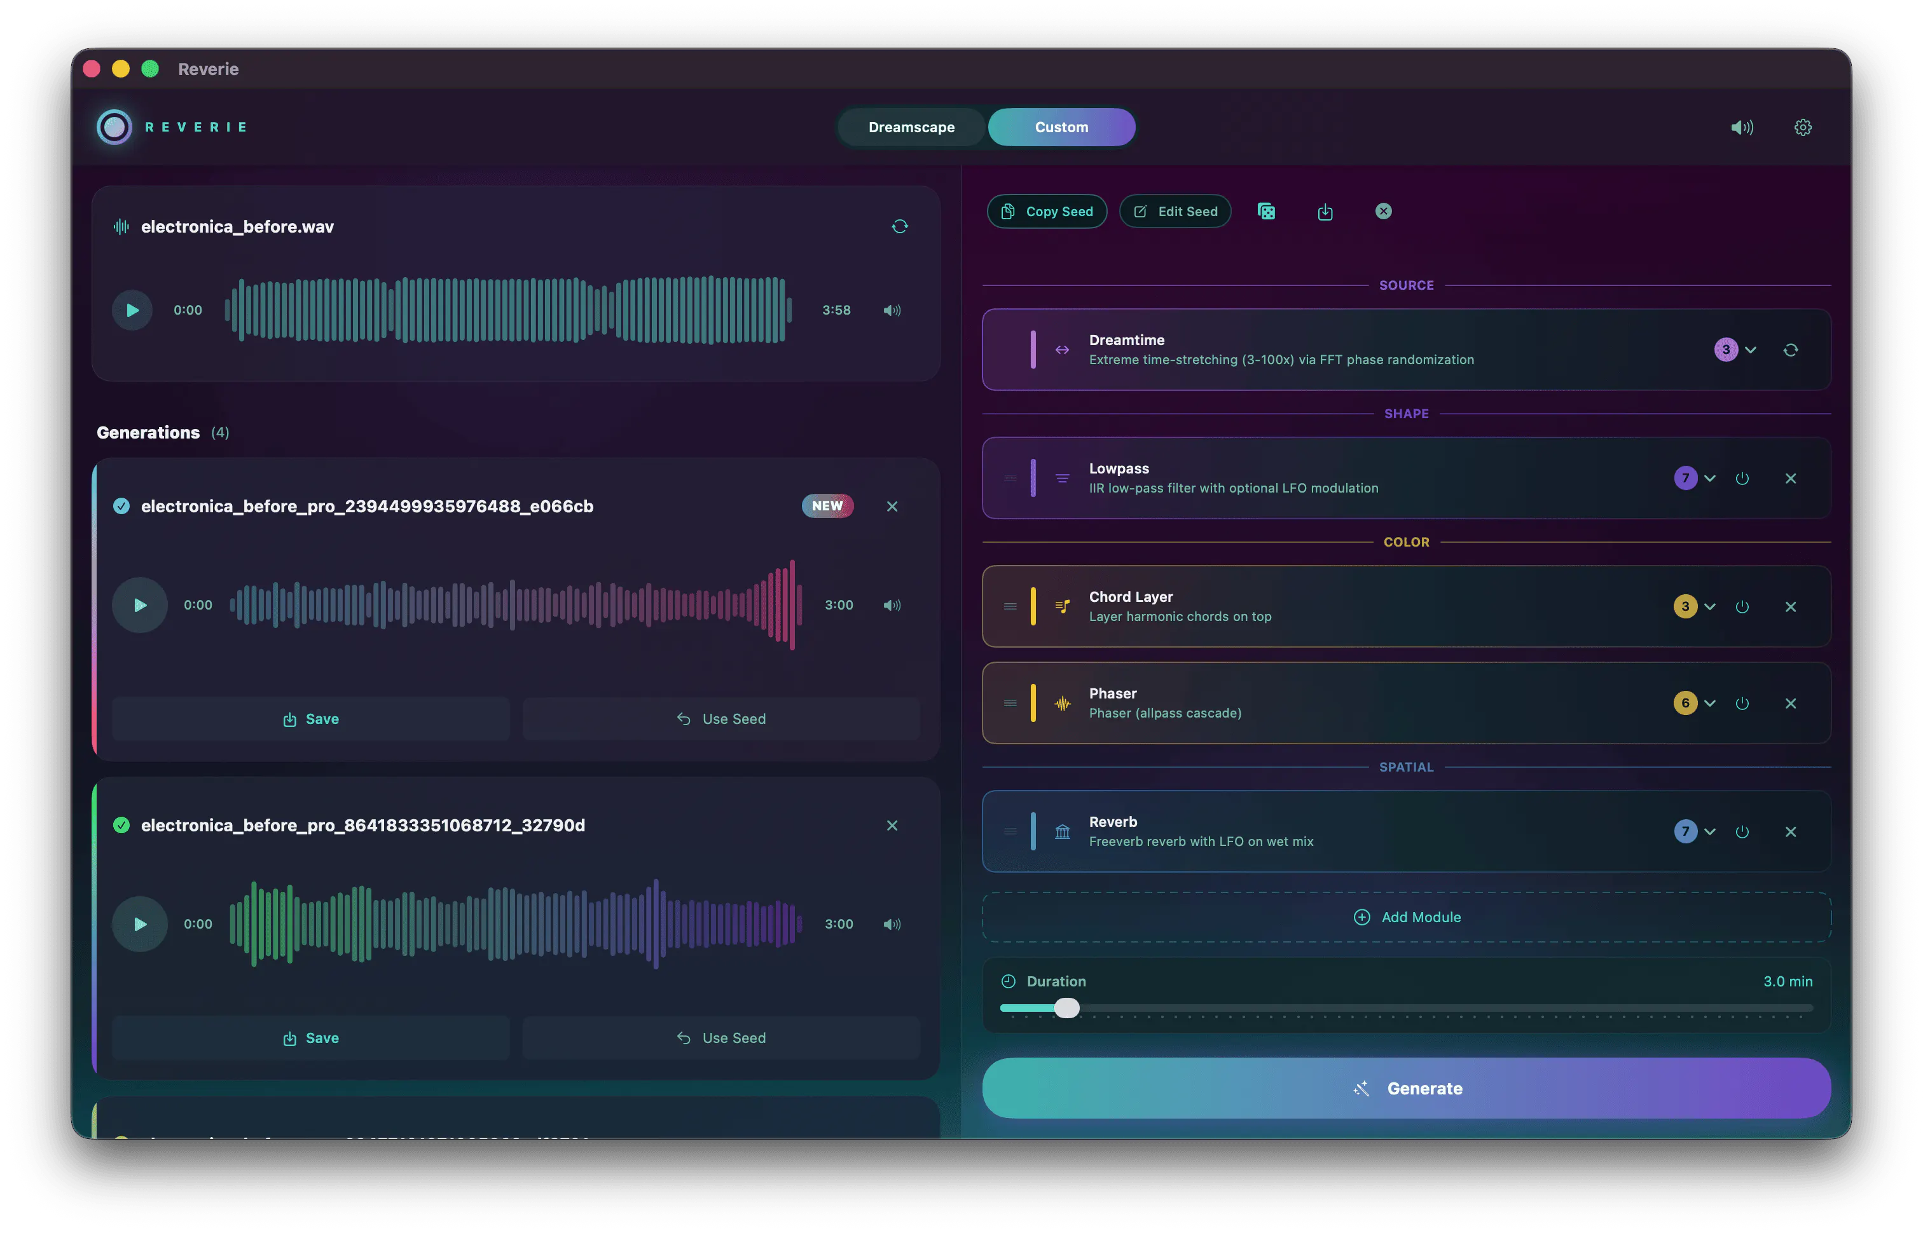This screenshot has height=1233, width=1923.
Task: Click the Duration value 3.0 min
Action: [1787, 981]
